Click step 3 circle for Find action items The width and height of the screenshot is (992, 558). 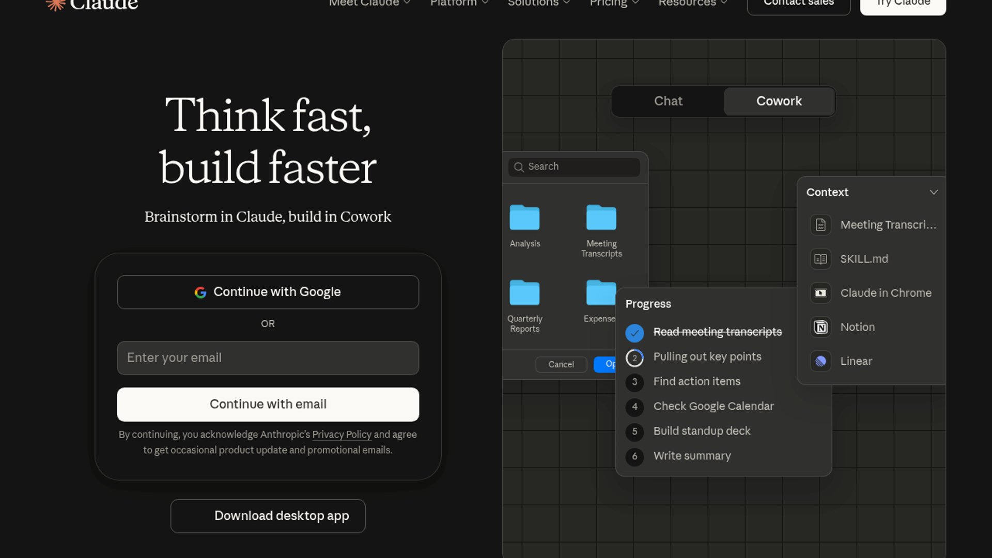tap(634, 382)
